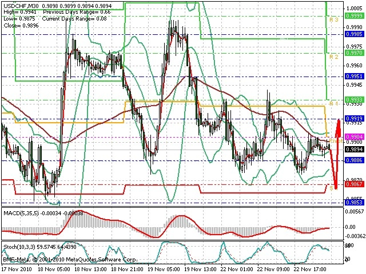
Task: Click the green 0.9999 price label
Action: tap(355, 16)
